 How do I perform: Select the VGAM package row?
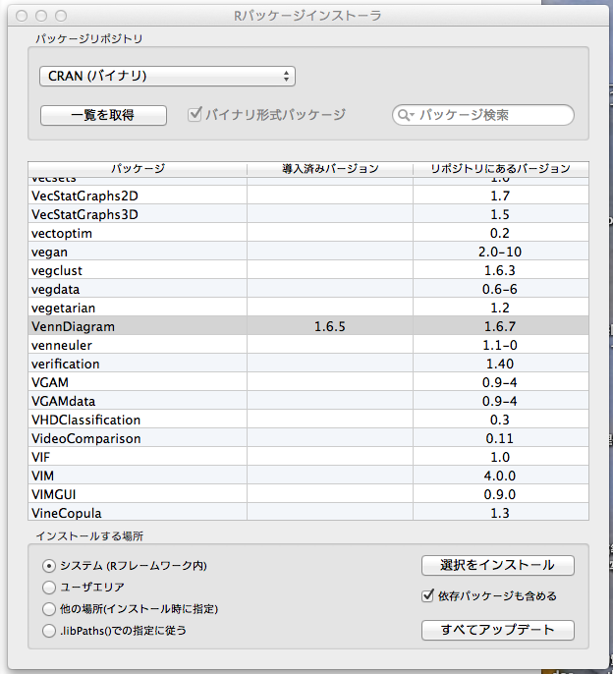(138, 382)
